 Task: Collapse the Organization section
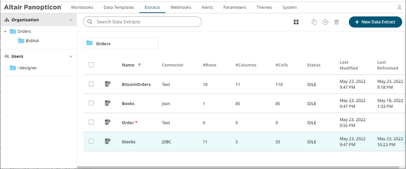click(x=71, y=20)
